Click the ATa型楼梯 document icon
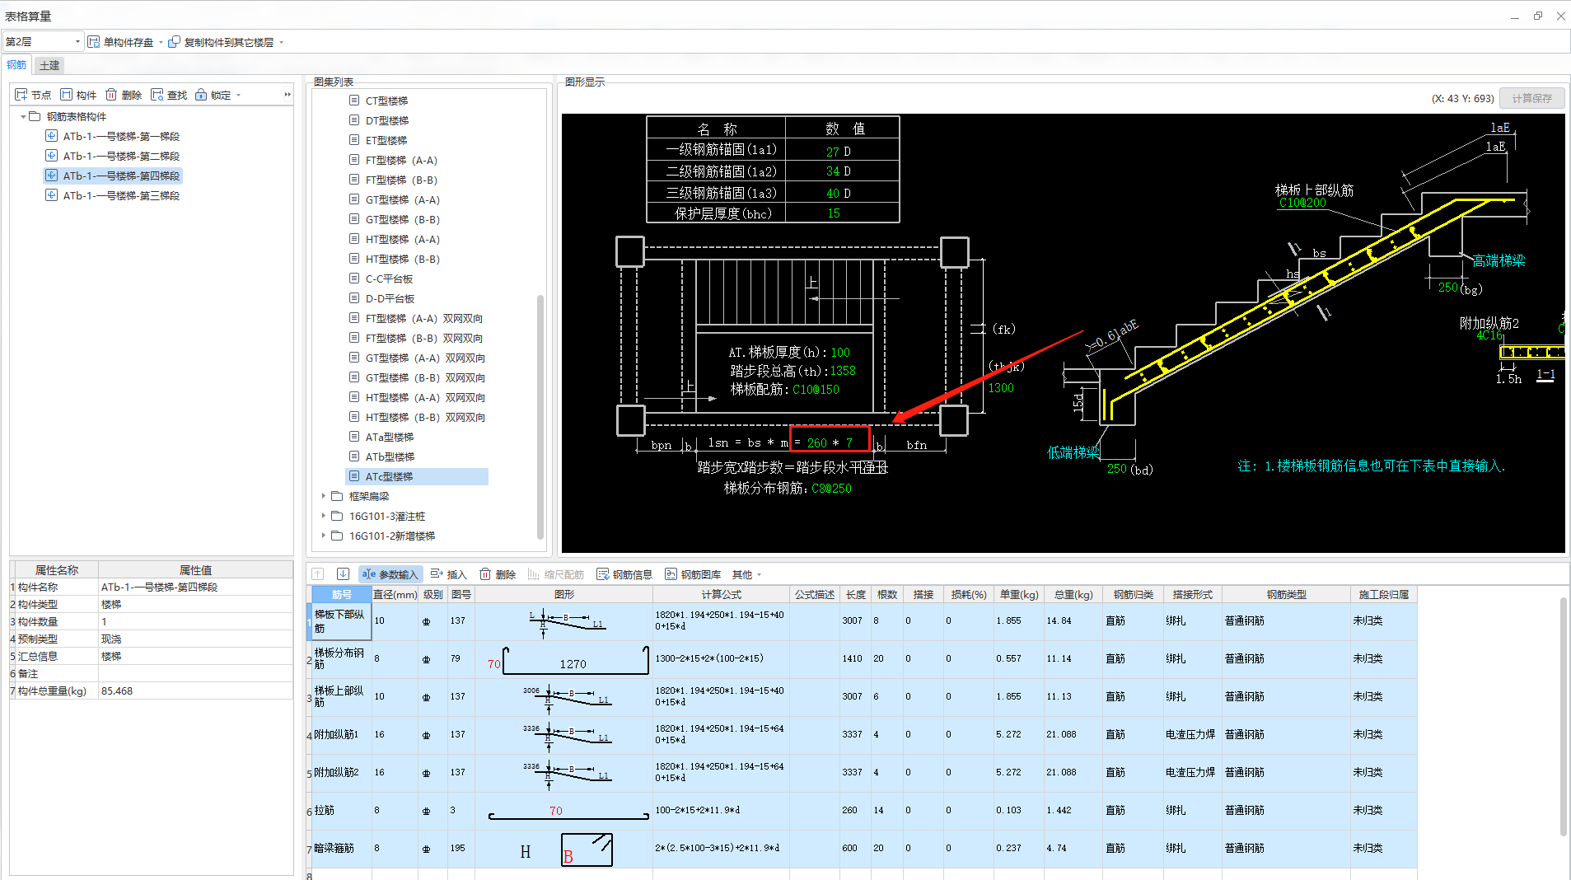 [x=354, y=437]
